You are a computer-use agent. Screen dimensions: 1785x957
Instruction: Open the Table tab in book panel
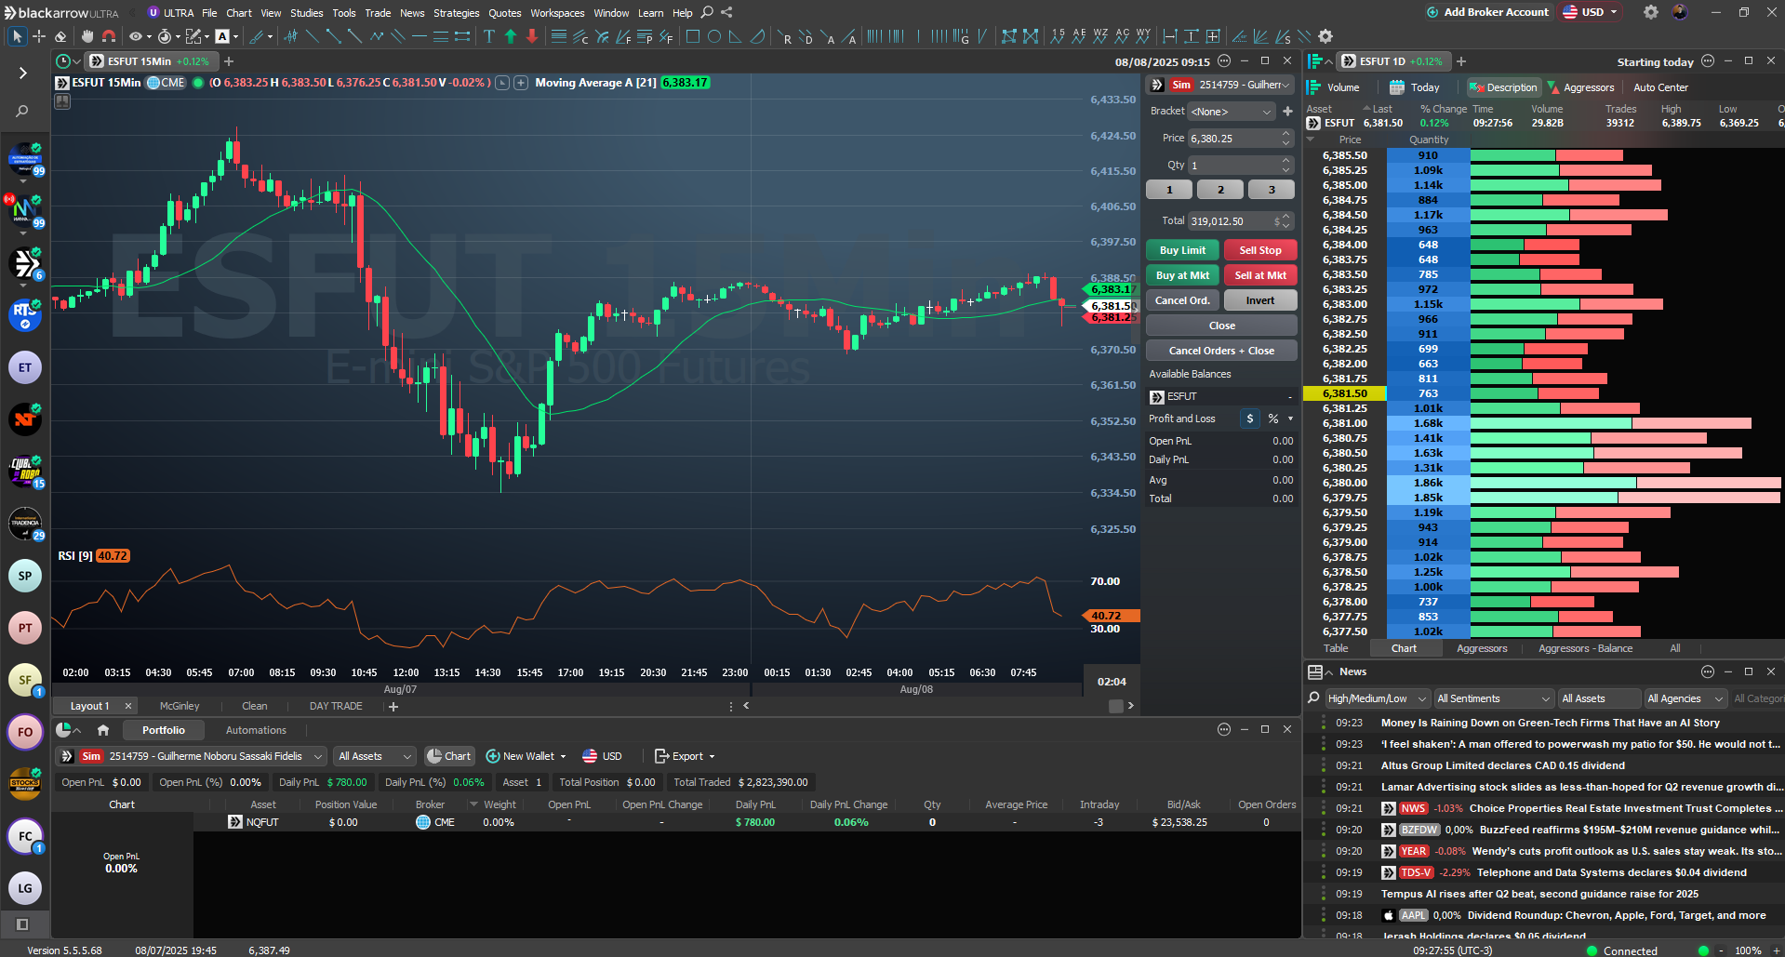point(1336,648)
